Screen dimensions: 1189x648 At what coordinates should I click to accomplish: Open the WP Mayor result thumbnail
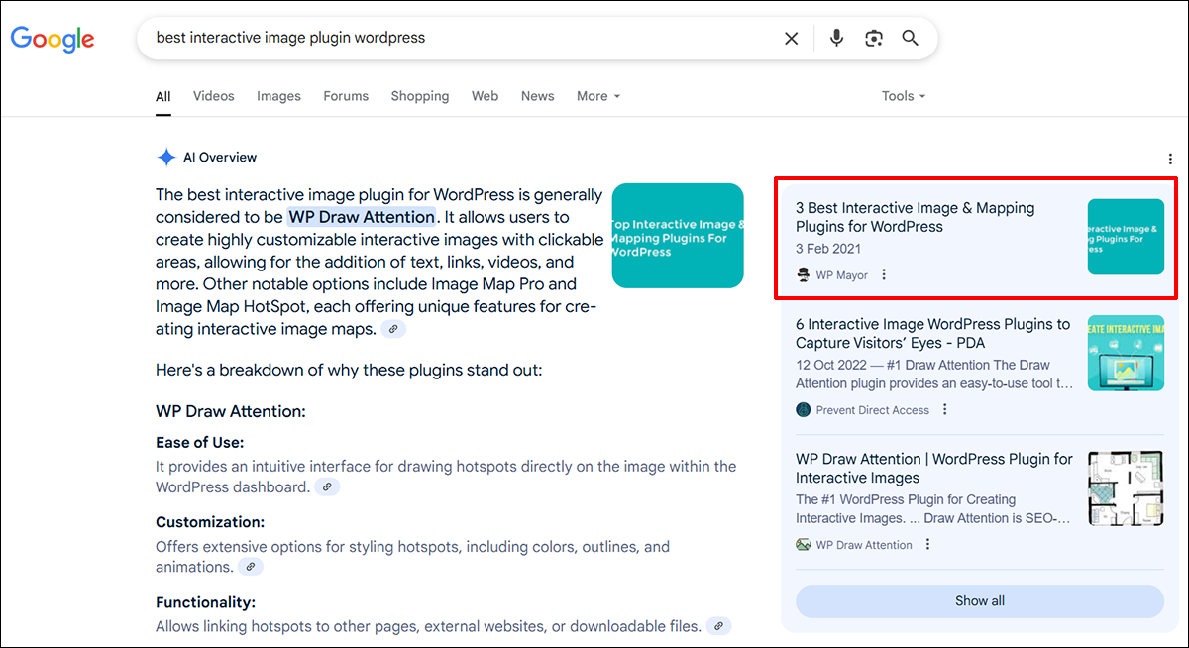click(1126, 237)
